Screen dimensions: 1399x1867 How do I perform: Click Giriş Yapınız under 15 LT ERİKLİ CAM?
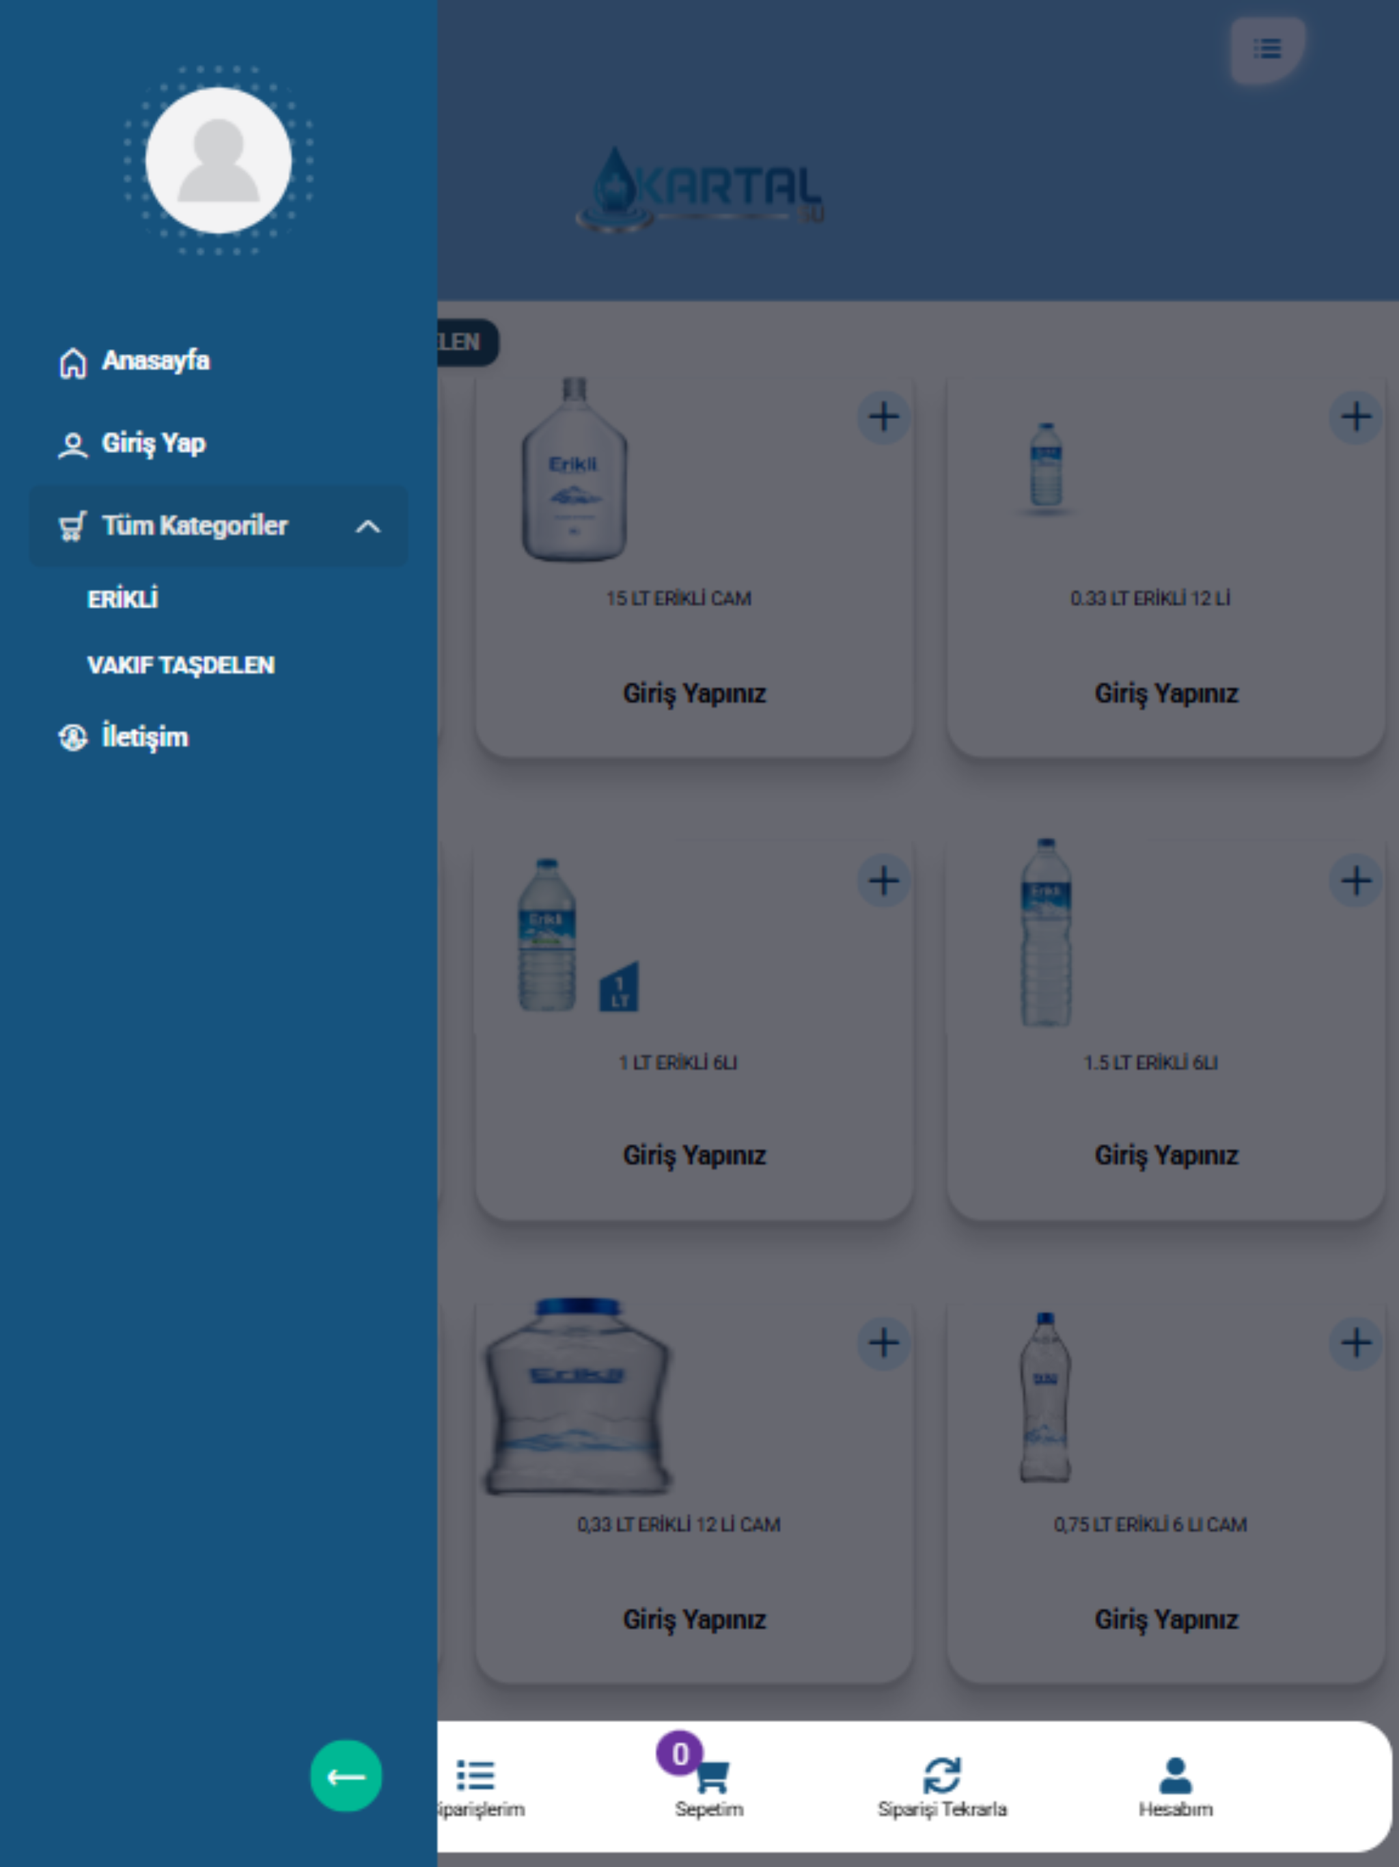(x=695, y=693)
